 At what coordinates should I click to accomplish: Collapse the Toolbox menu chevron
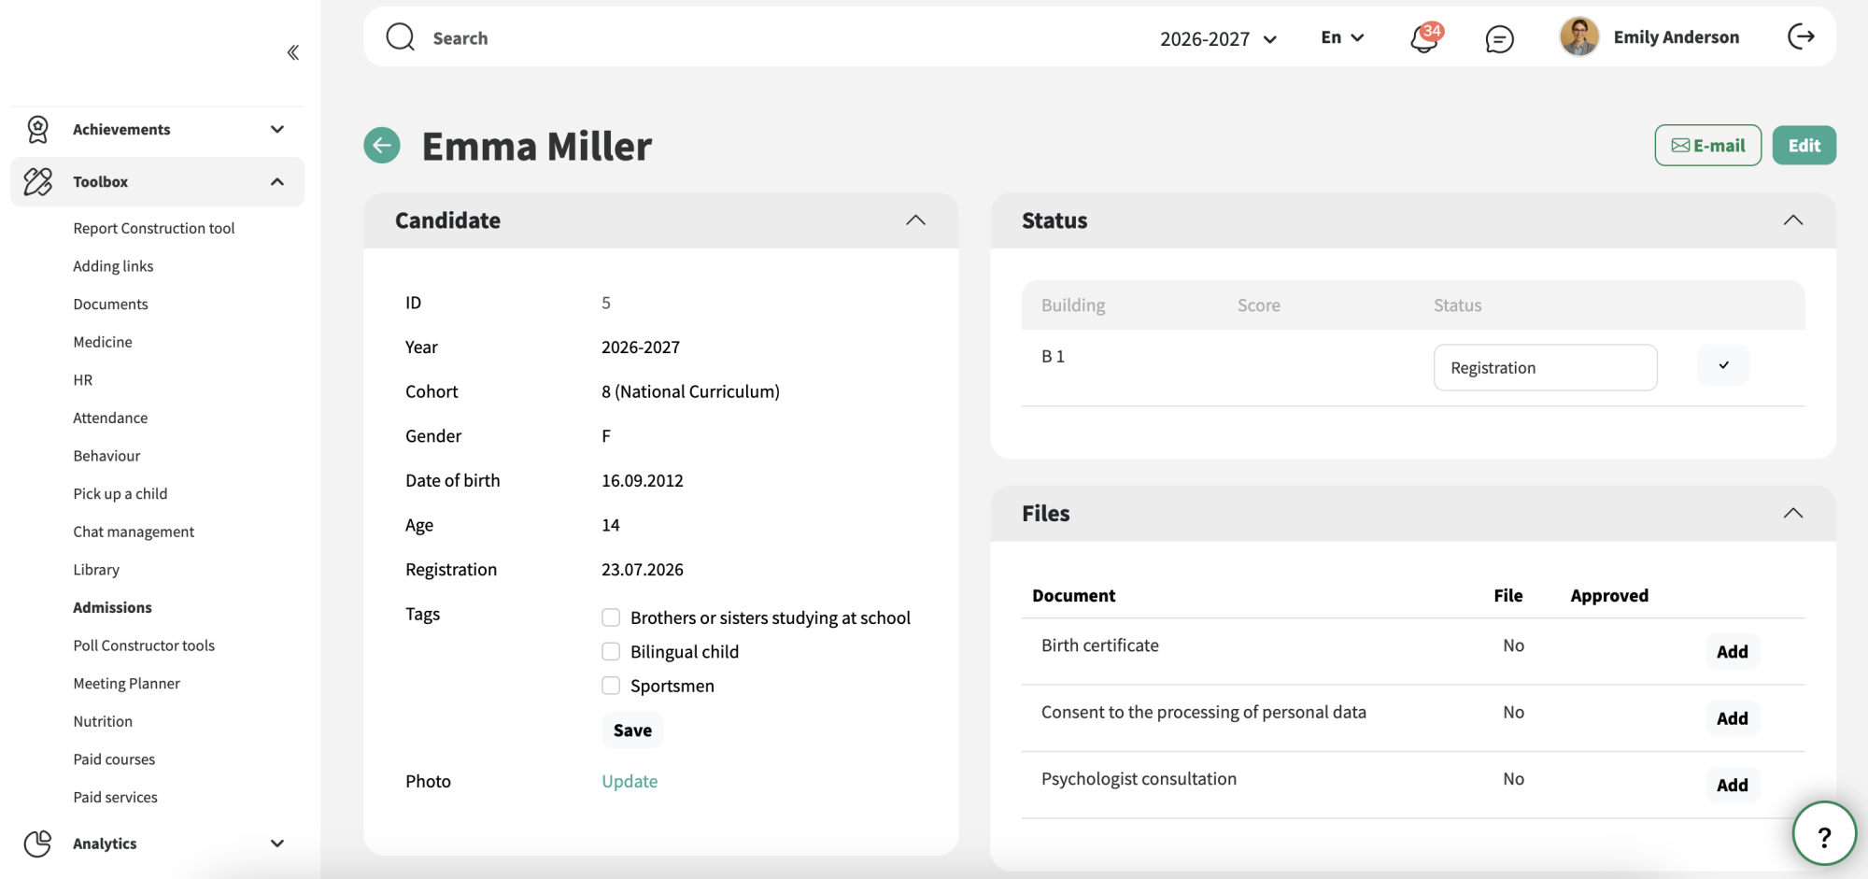point(277,181)
